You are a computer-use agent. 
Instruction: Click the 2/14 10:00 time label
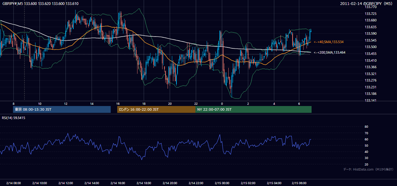pyautogui.click(x=39, y=183)
